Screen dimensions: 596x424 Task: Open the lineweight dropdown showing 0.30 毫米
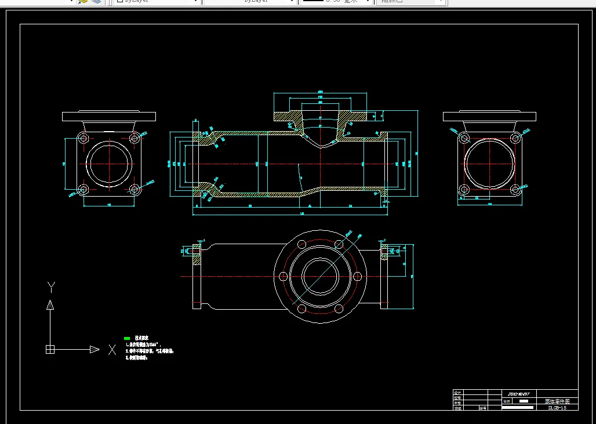[x=335, y=2]
